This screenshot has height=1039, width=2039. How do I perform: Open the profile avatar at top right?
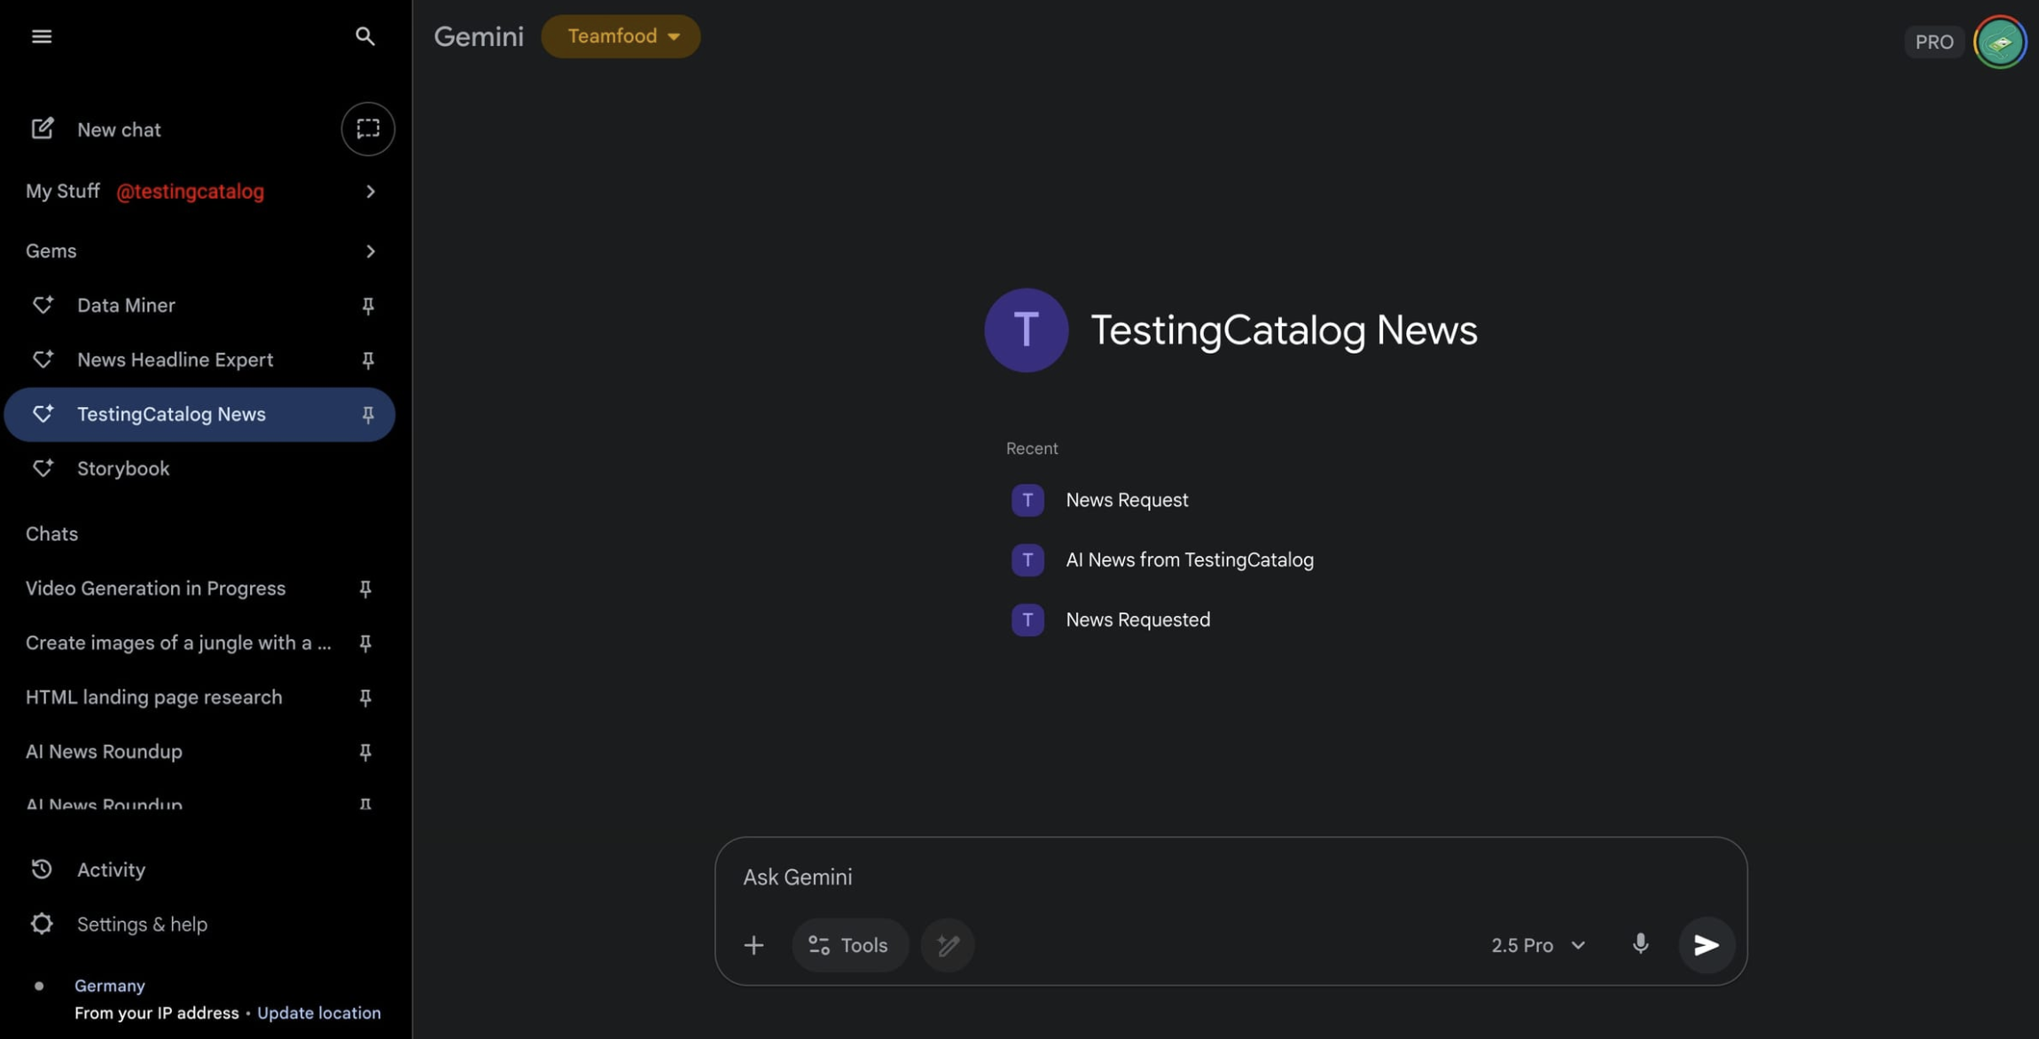coord(1999,42)
